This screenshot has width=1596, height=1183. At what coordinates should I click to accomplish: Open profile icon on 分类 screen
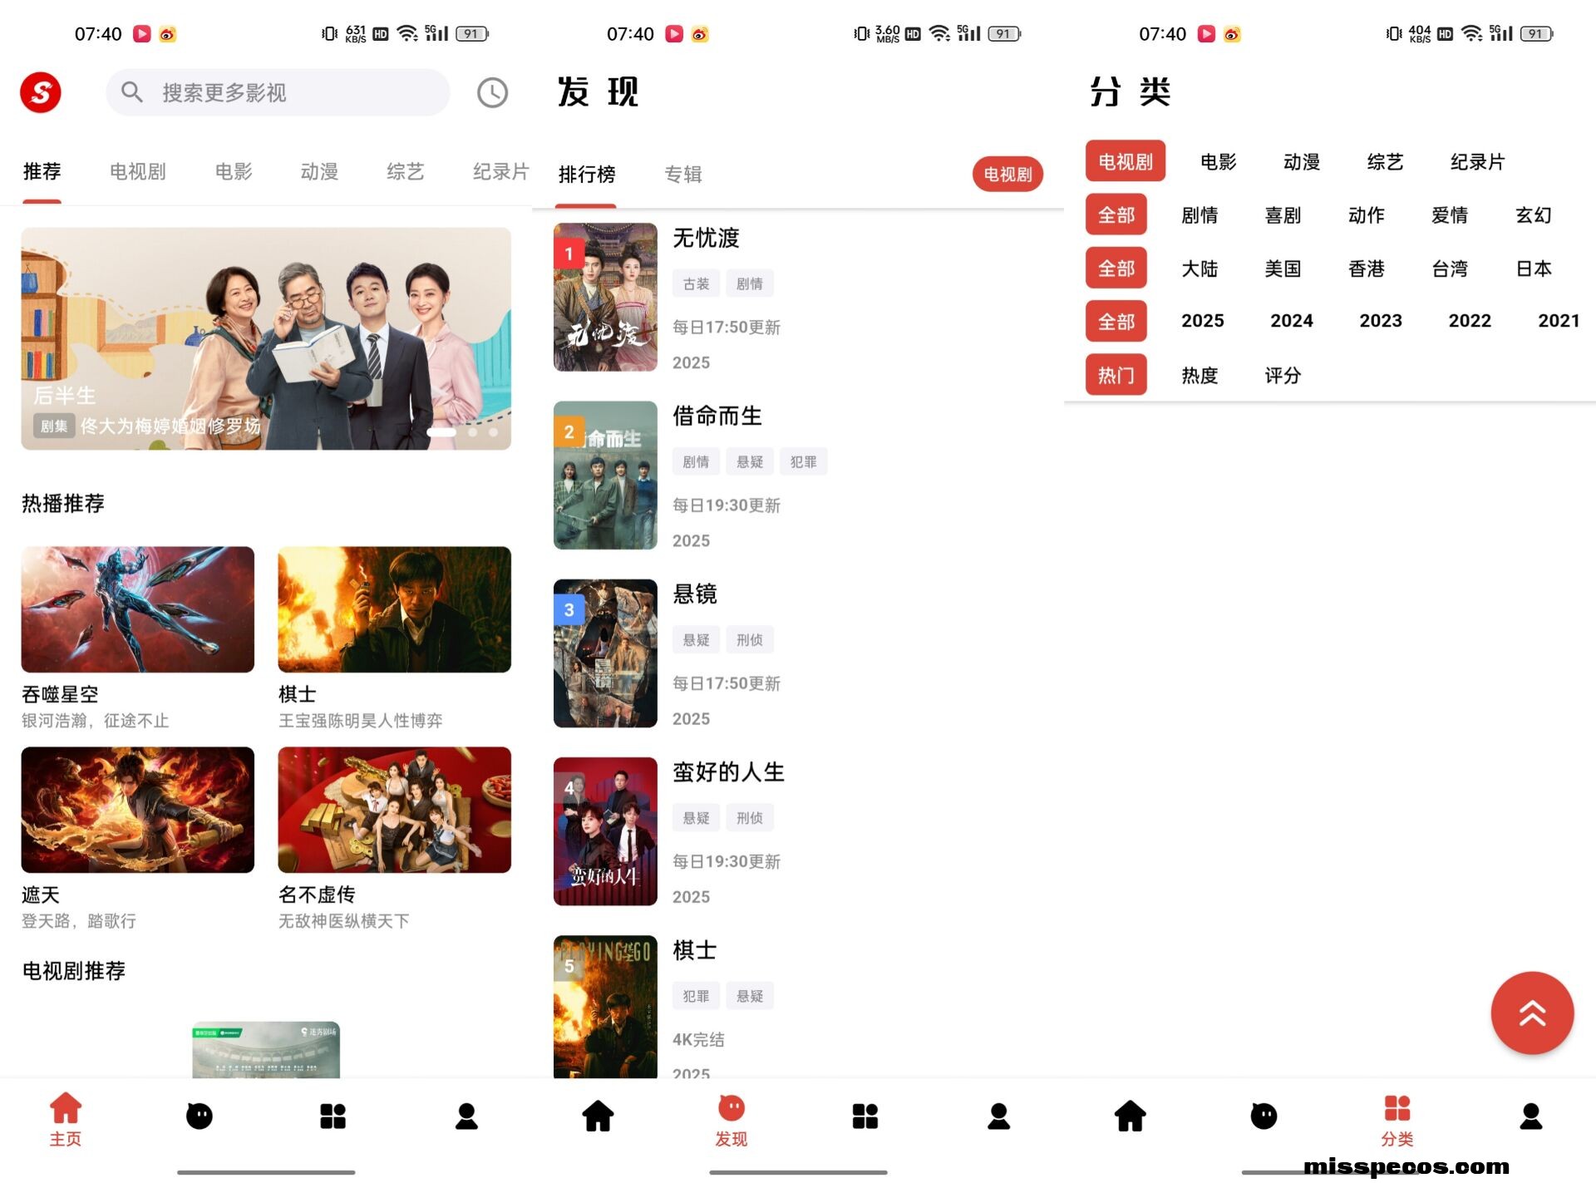click(1531, 1116)
